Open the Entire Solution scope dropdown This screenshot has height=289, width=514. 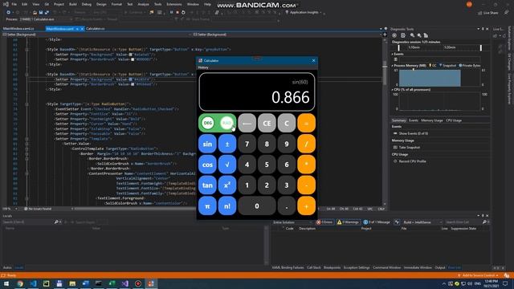(x=292, y=222)
